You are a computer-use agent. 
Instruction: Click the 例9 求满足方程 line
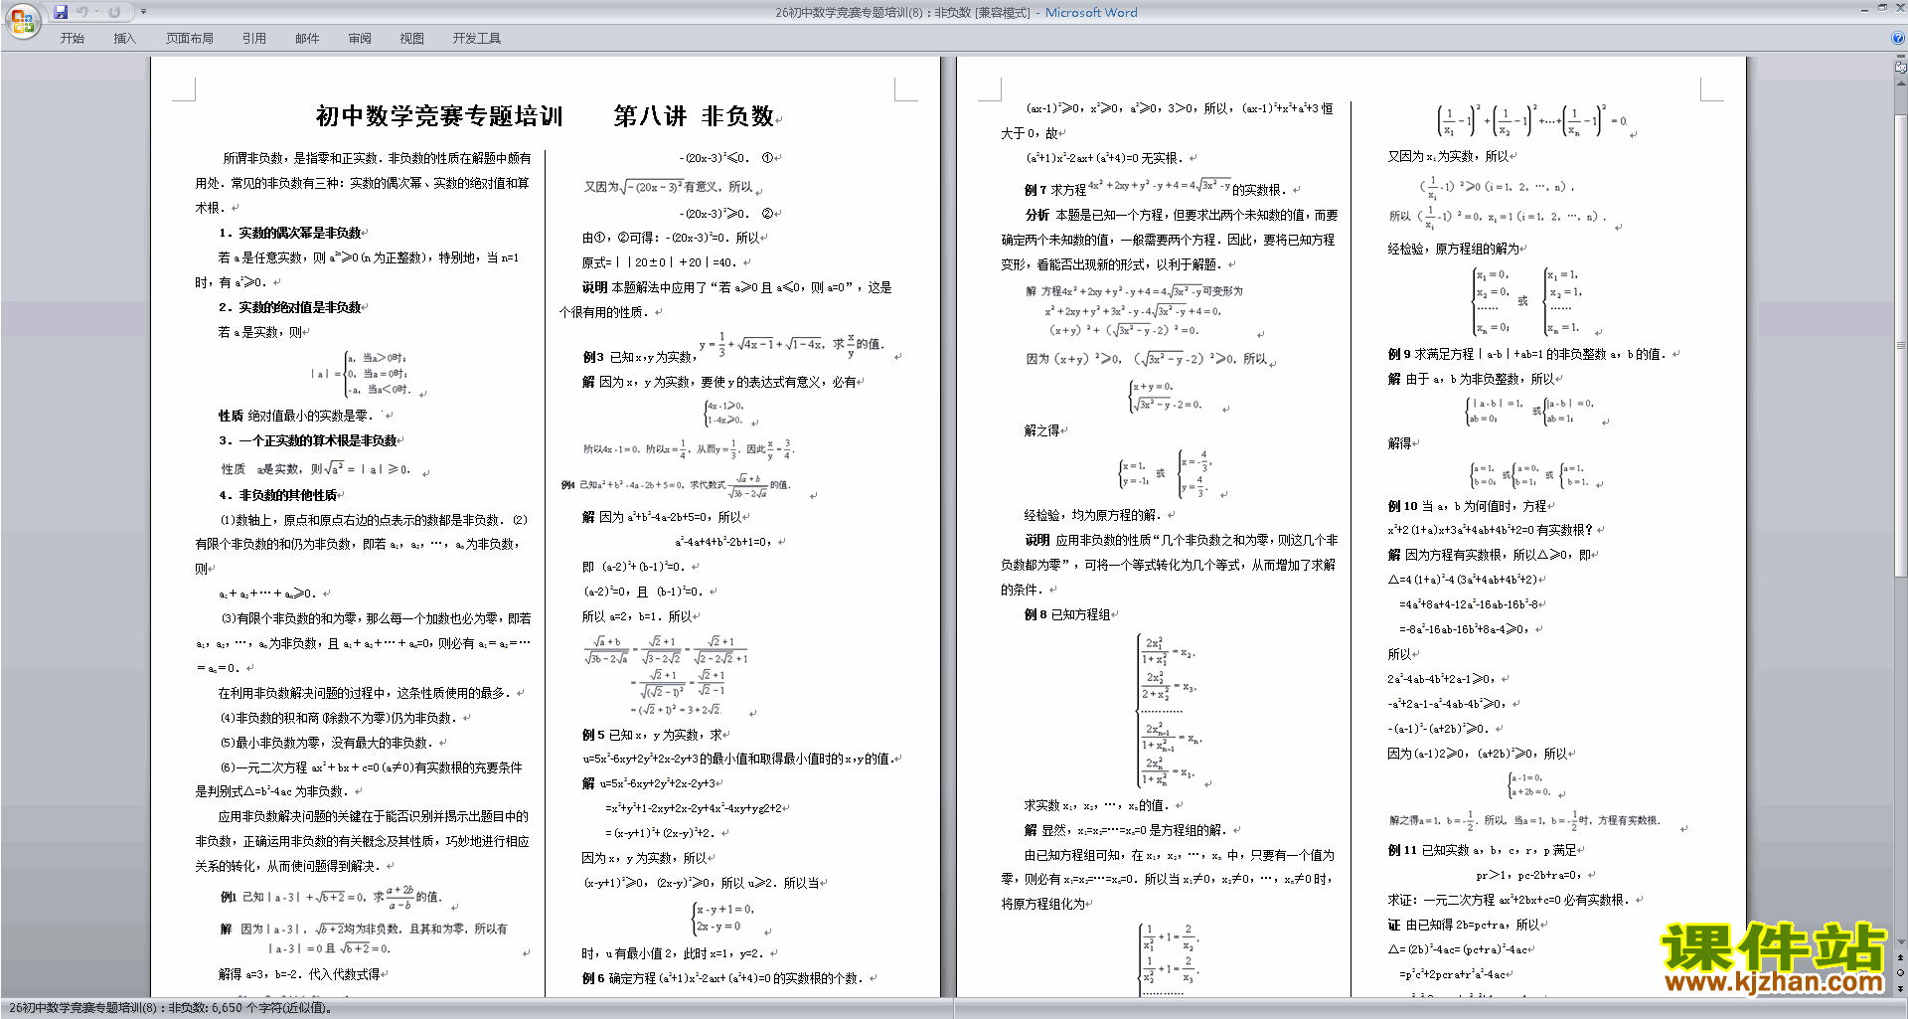tap(1526, 354)
